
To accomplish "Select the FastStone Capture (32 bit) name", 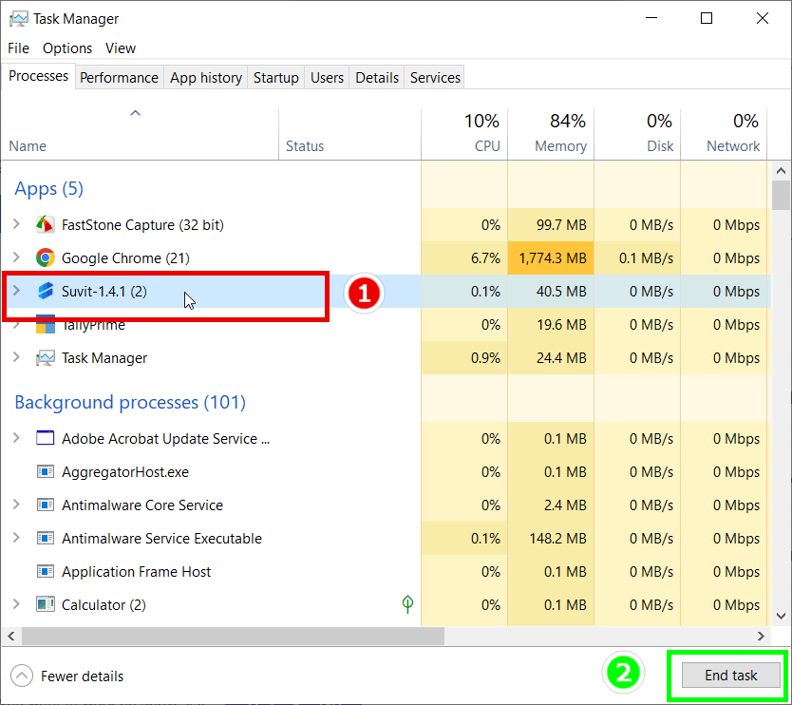I will pos(142,225).
